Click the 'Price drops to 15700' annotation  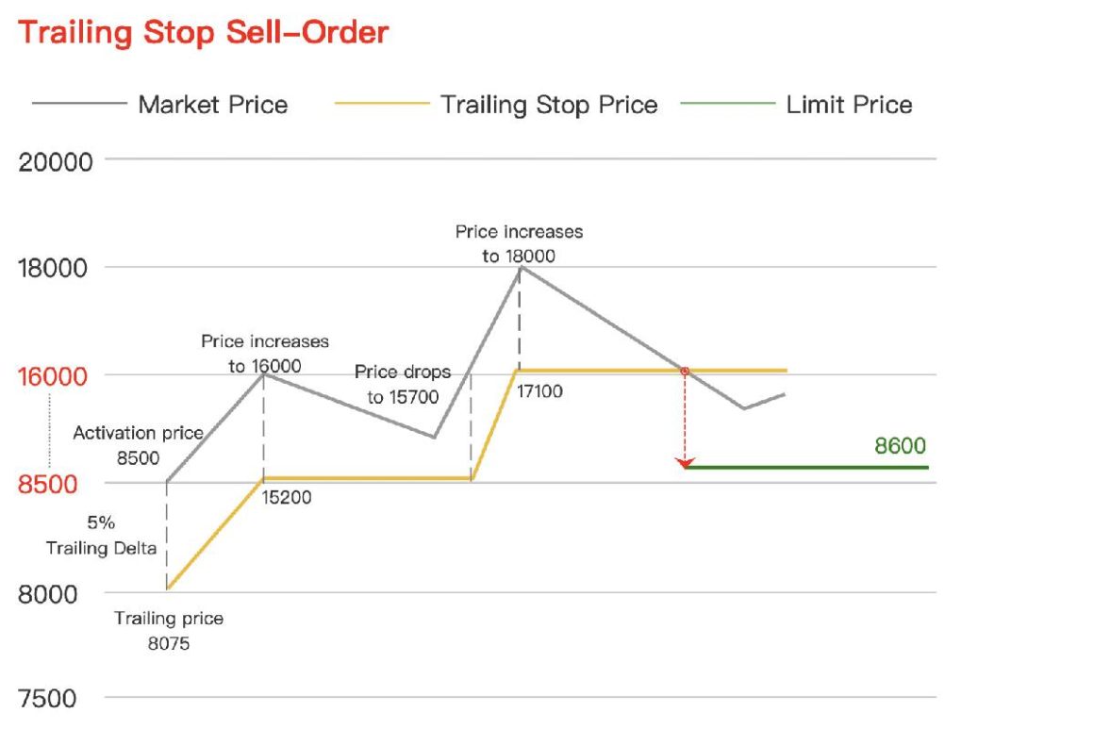click(x=403, y=384)
